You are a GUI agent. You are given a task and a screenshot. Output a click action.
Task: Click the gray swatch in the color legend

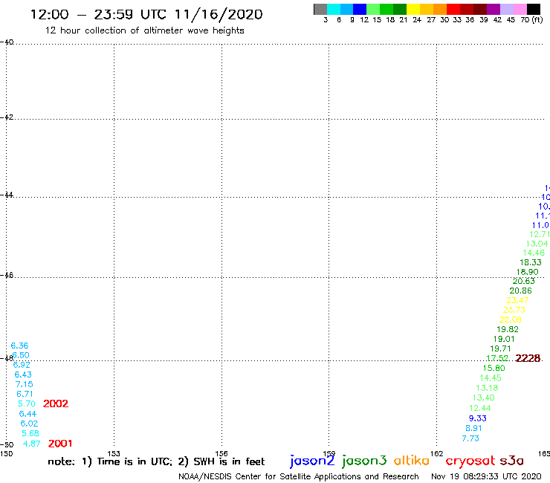[320, 9]
